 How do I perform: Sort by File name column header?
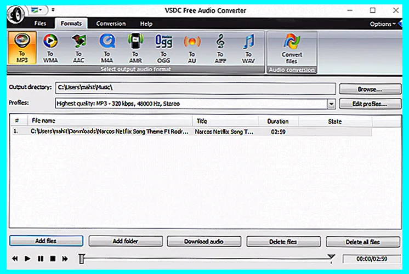pyautogui.click(x=110, y=121)
